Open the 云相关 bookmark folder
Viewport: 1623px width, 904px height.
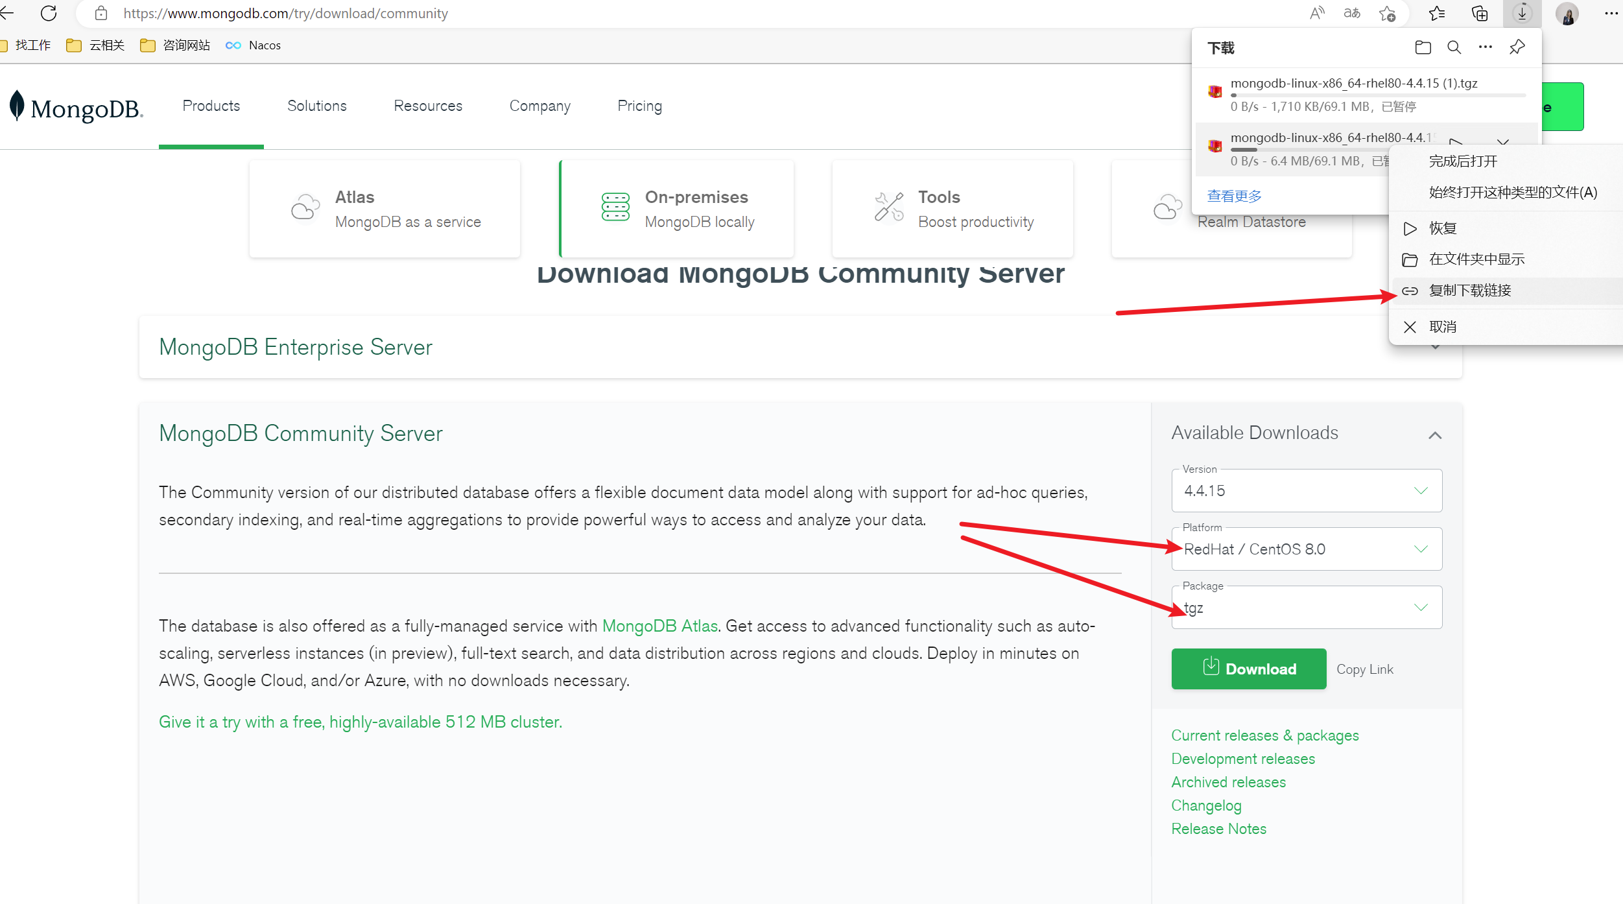[x=95, y=45]
